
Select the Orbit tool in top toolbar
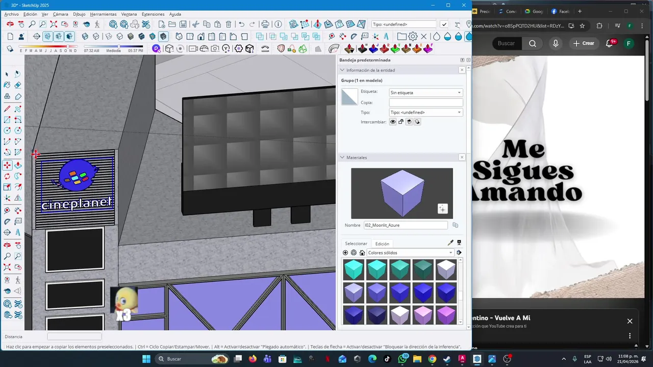pos(10,24)
